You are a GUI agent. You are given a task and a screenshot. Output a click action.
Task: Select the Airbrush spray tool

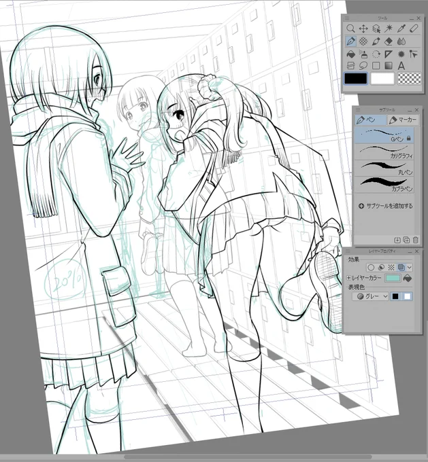click(363, 54)
